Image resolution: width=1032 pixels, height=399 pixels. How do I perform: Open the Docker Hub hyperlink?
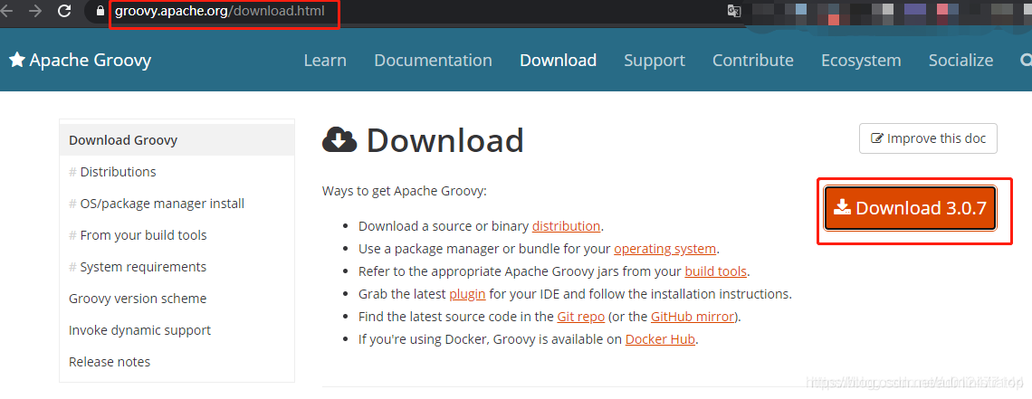pyautogui.click(x=660, y=340)
